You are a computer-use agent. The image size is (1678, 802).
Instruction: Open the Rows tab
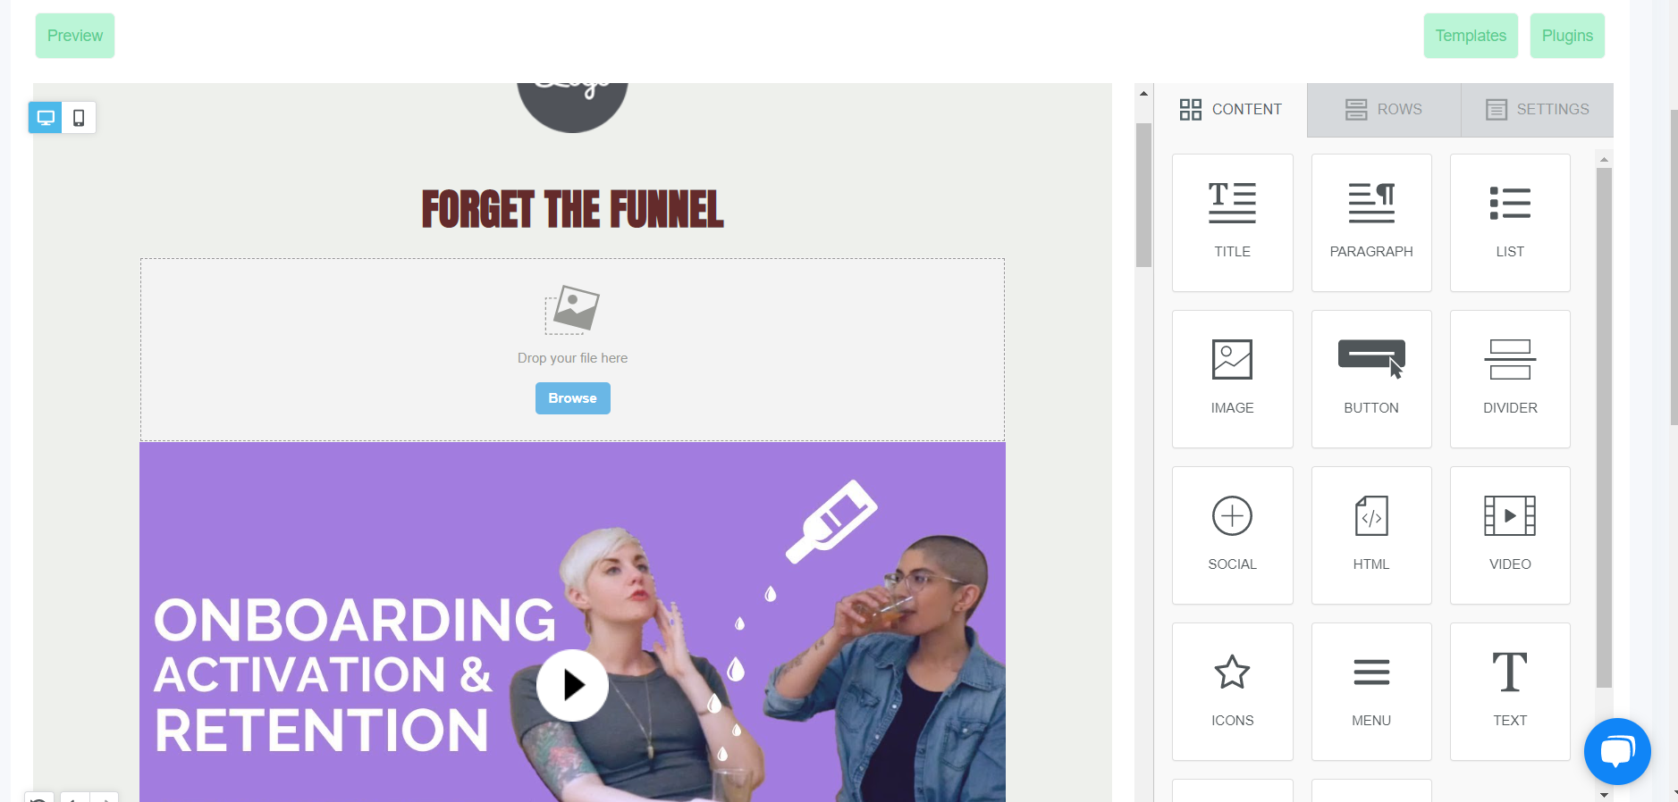pos(1384,110)
